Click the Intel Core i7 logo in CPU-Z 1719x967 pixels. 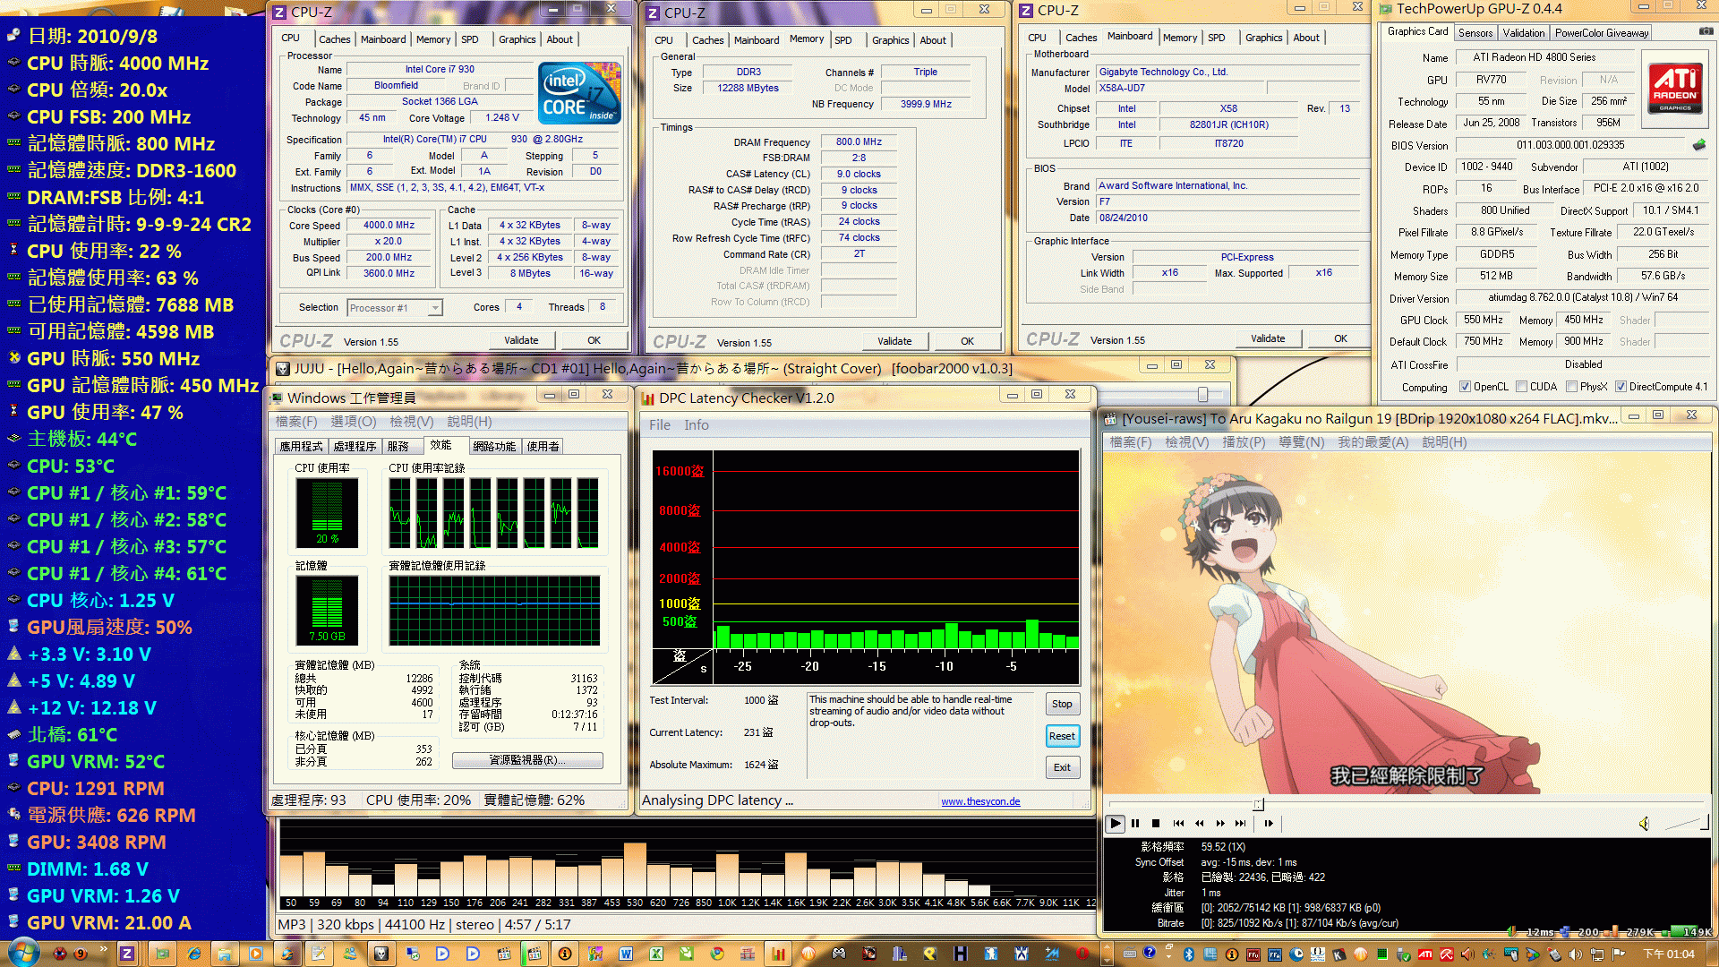pyautogui.click(x=579, y=92)
